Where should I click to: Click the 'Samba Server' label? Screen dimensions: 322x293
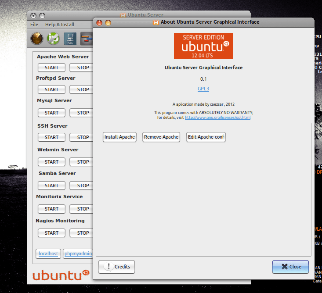point(57,173)
